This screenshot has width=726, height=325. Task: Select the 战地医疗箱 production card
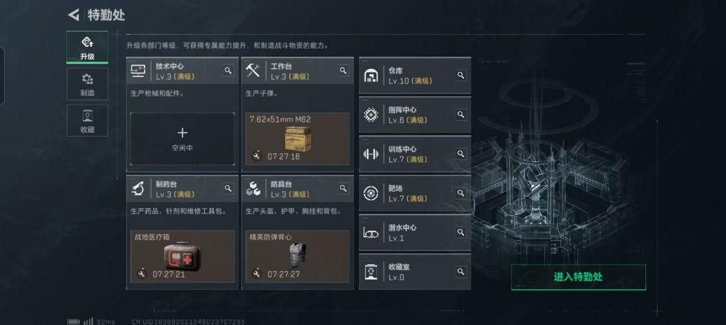pos(182,257)
